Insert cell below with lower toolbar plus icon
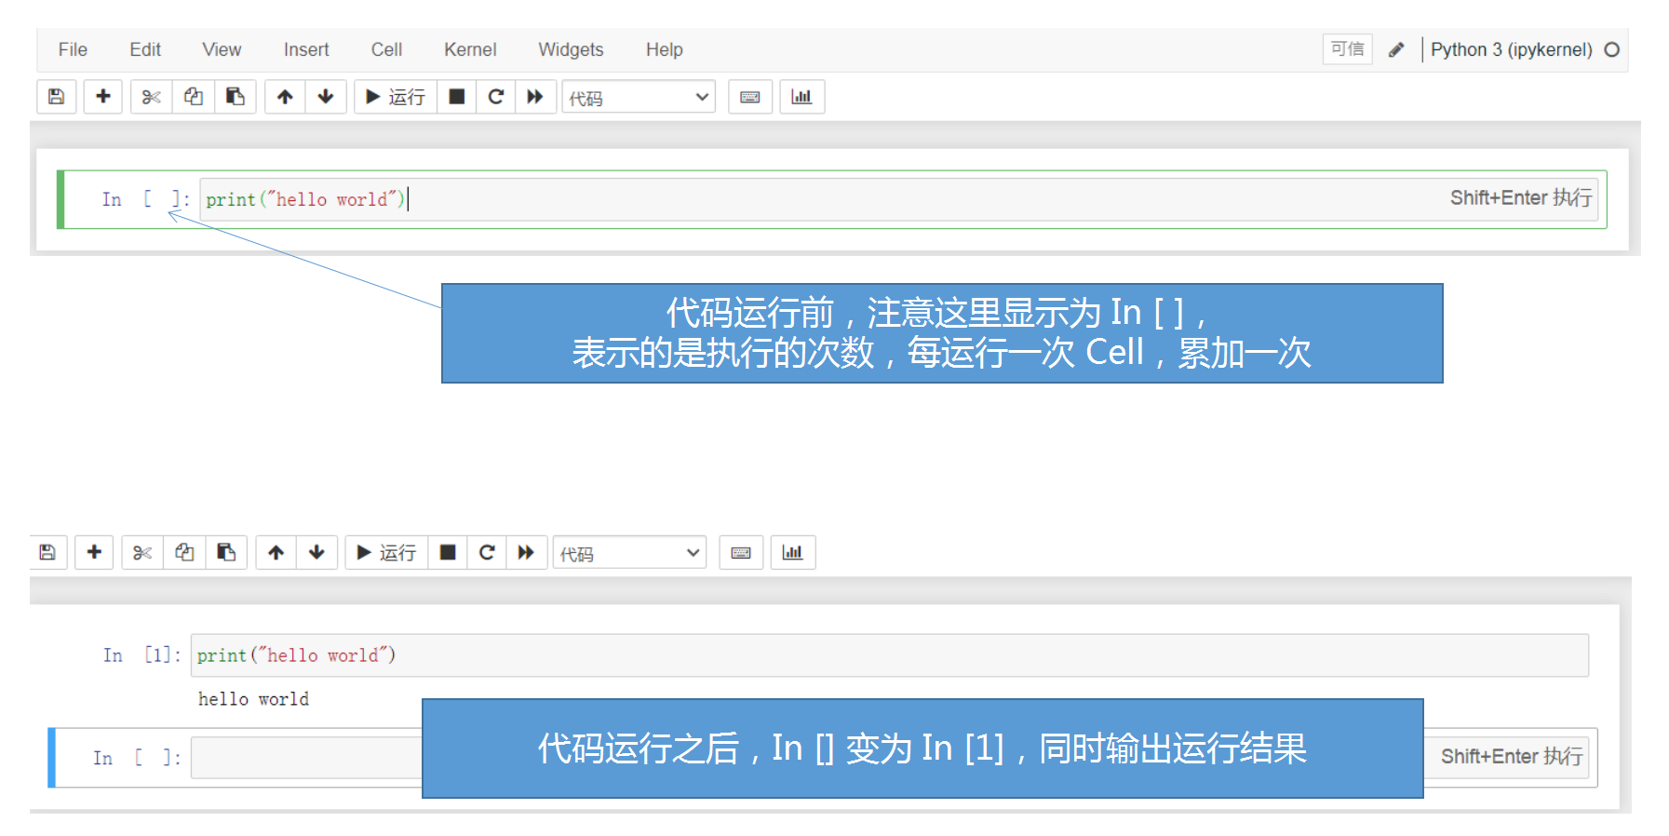Image resolution: width=1669 pixels, height=836 pixels. tap(94, 553)
